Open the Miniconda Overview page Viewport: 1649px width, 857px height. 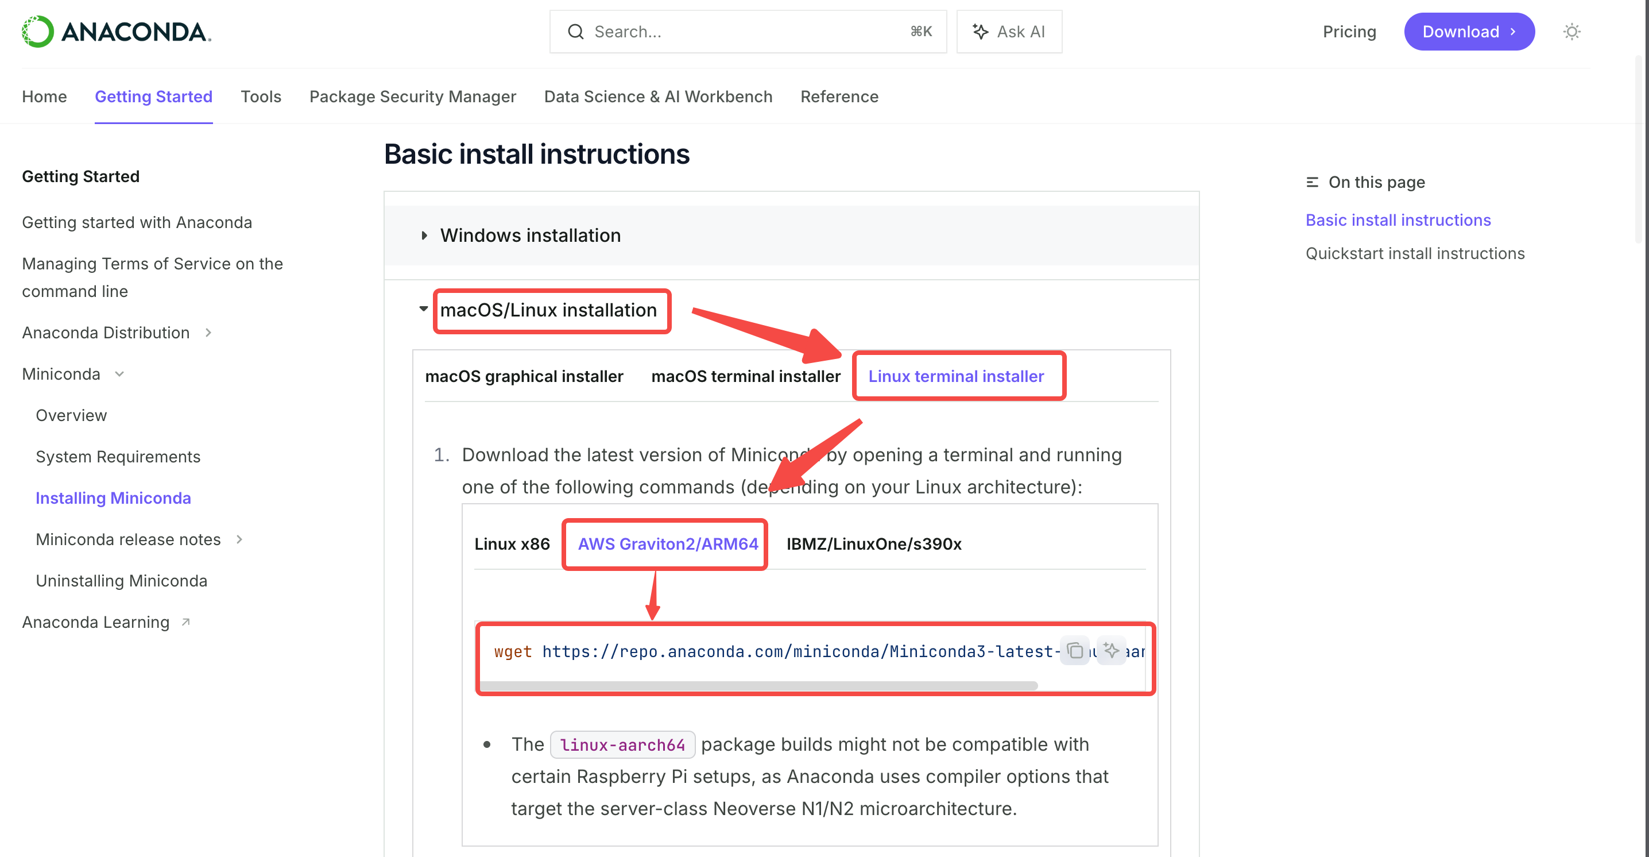[x=71, y=415]
